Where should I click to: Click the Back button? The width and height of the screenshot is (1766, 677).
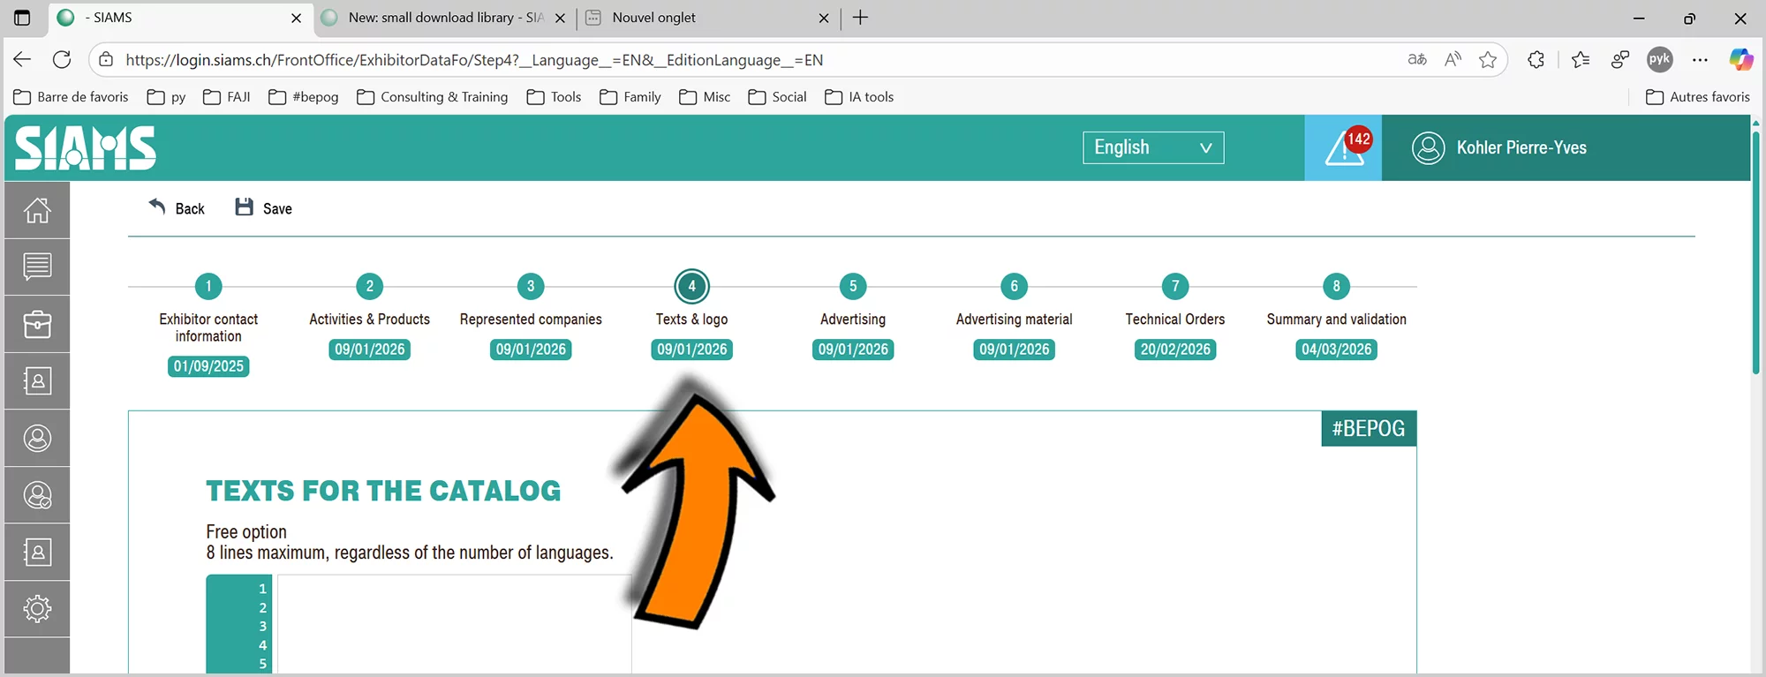click(x=177, y=208)
